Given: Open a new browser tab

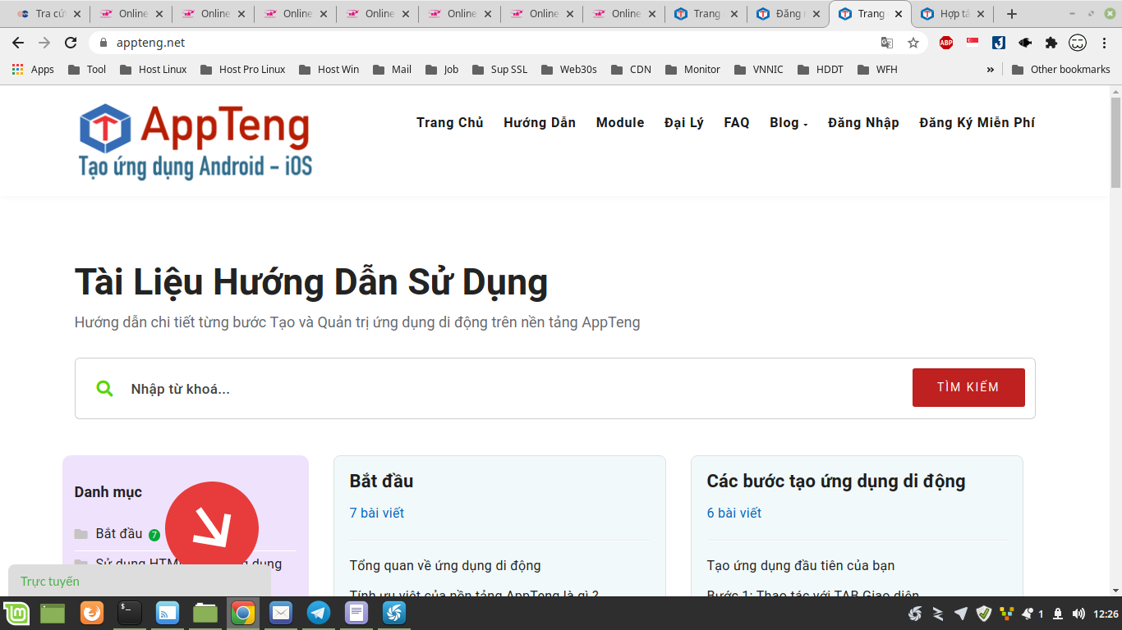Looking at the screenshot, I should 1012,14.
